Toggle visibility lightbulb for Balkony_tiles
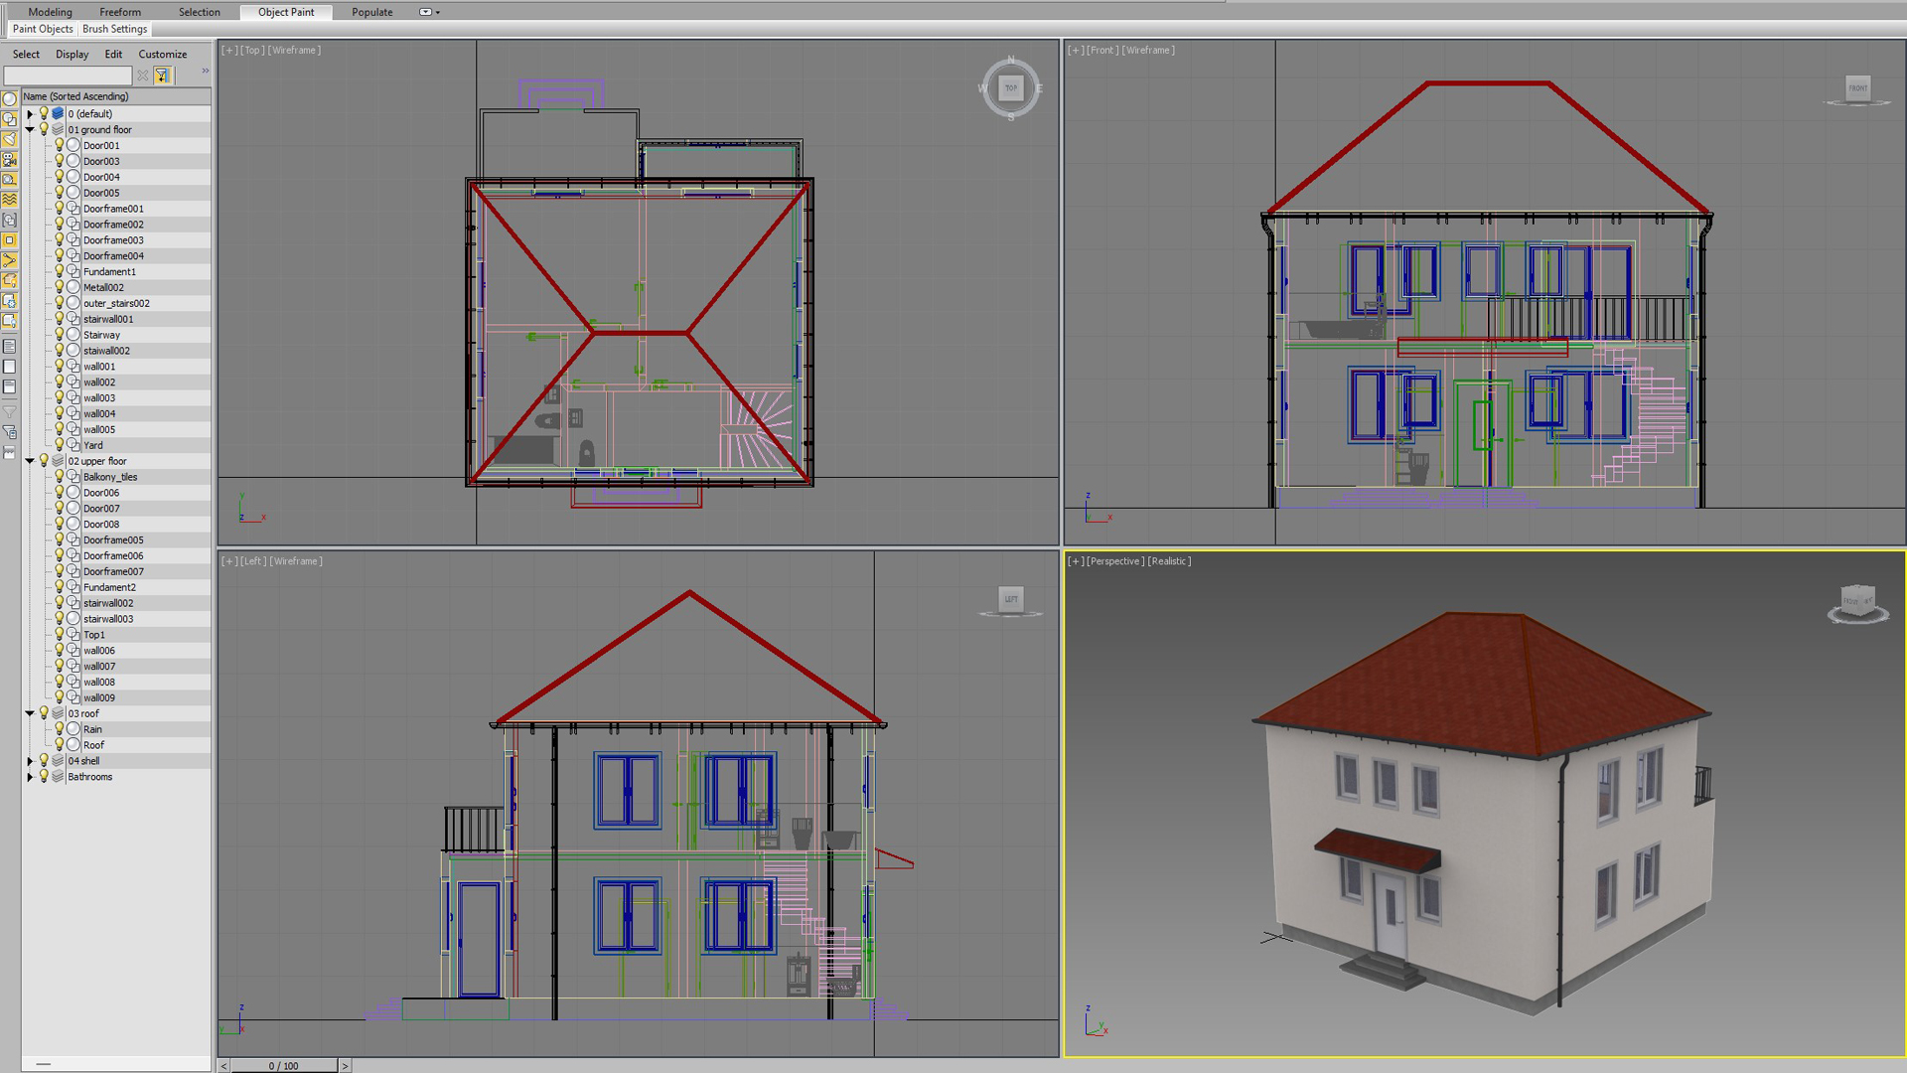Screen dimensions: 1907x1073 (59, 477)
